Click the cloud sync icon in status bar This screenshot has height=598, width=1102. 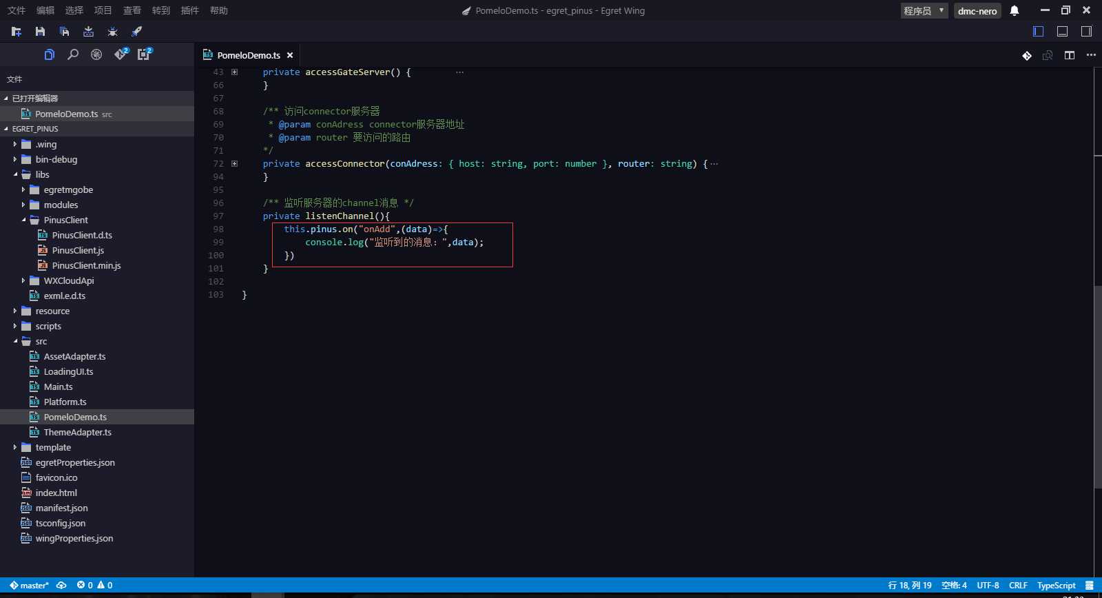click(x=61, y=585)
